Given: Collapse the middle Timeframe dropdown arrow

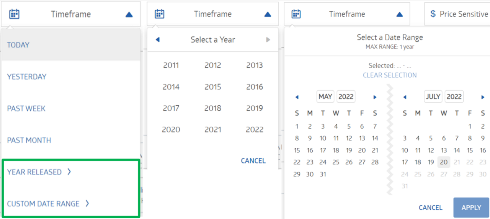Looking at the screenshot, I should [268, 15].
